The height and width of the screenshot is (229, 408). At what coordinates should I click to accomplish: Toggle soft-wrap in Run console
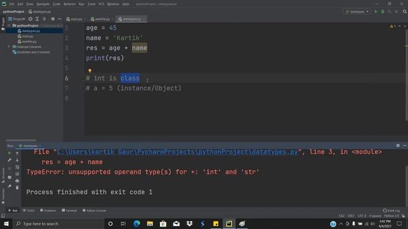point(17,167)
